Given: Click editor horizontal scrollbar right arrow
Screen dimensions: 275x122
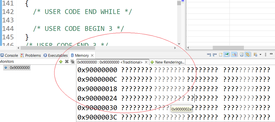Looking at the screenshot, I should (x=175, y=48).
